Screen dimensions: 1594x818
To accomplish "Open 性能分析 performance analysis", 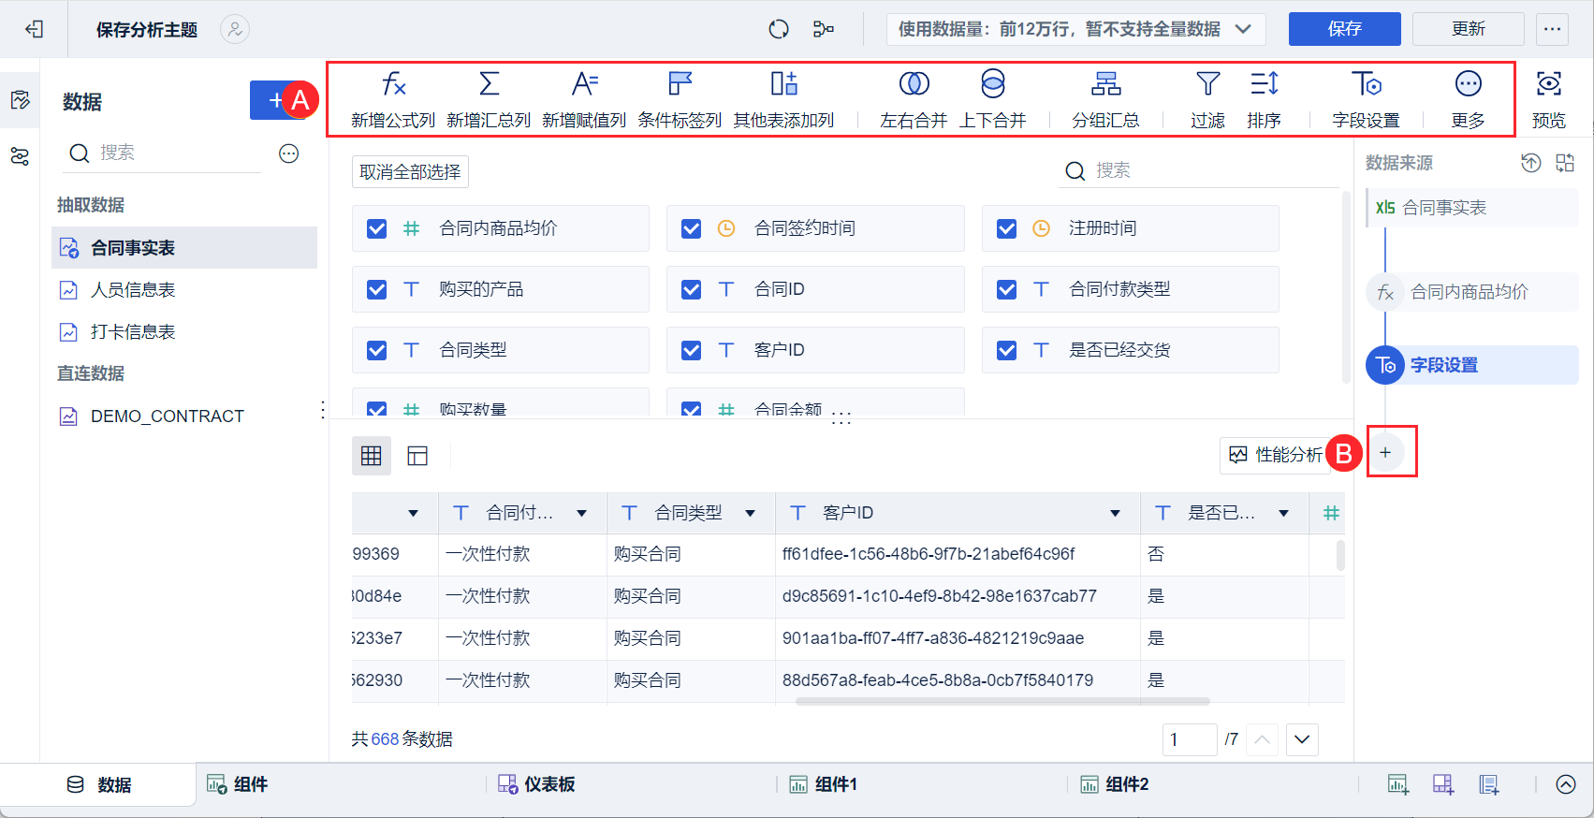I will pos(1275,455).
